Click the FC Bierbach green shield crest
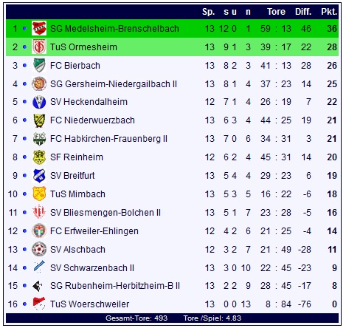Viewport: 346px width, 328px height. [x=39, y=65]
